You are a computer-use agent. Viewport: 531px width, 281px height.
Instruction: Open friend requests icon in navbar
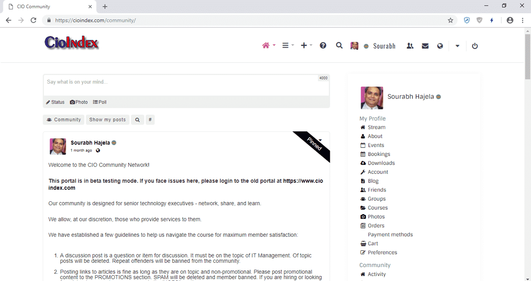pyautogui.click(x=410, y=46)
